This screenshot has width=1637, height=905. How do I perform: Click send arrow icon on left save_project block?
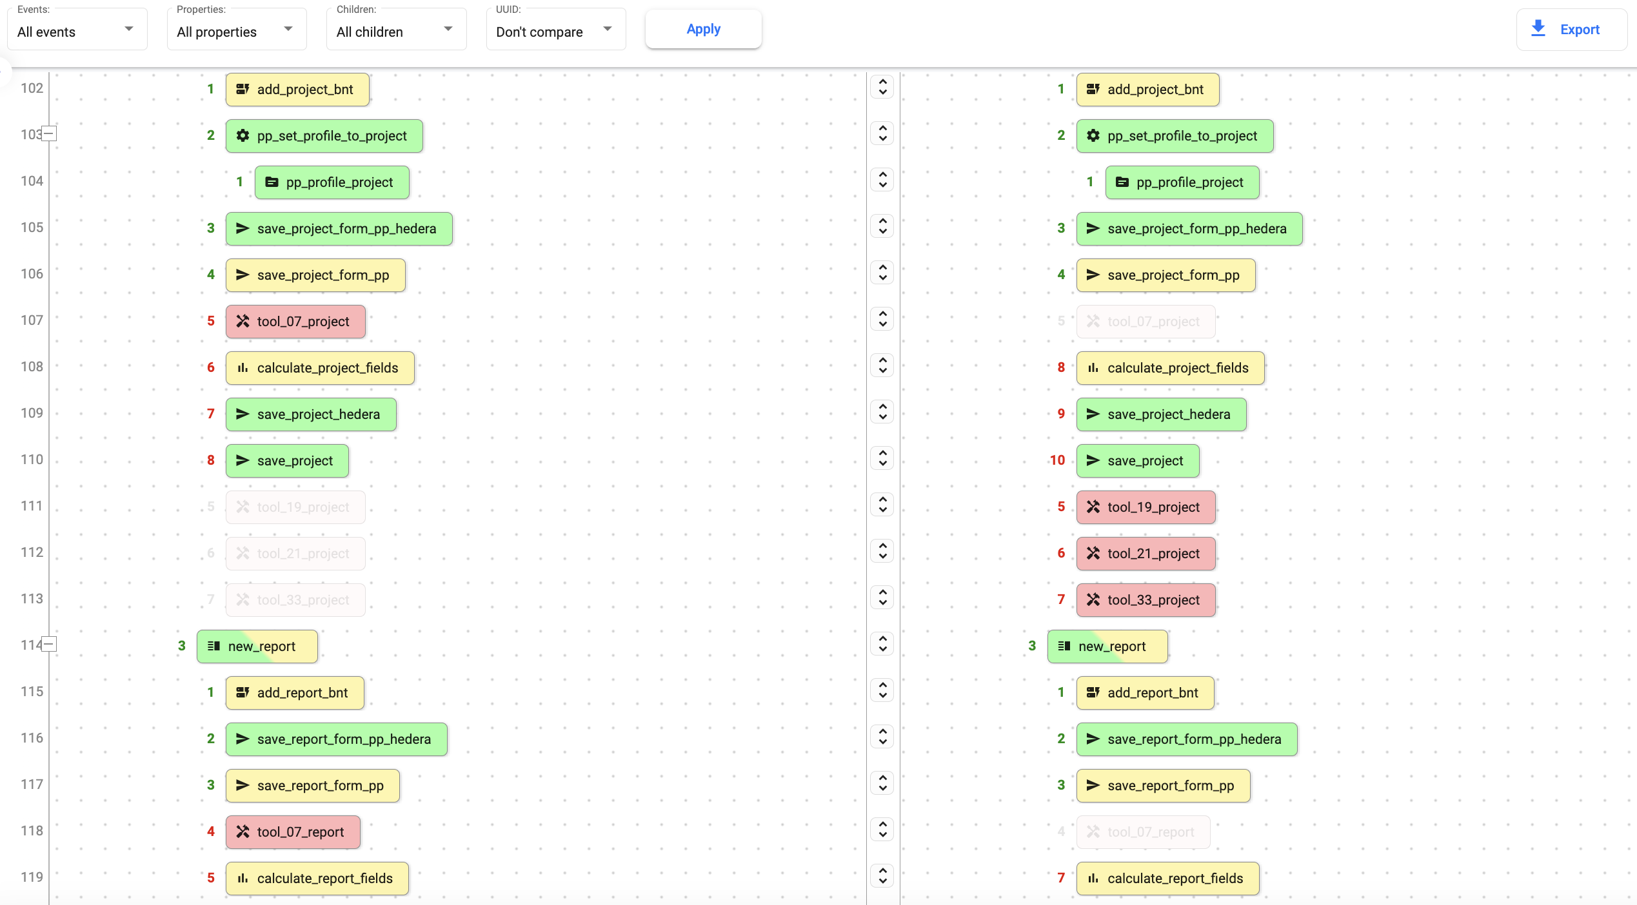tap(243, 461)
